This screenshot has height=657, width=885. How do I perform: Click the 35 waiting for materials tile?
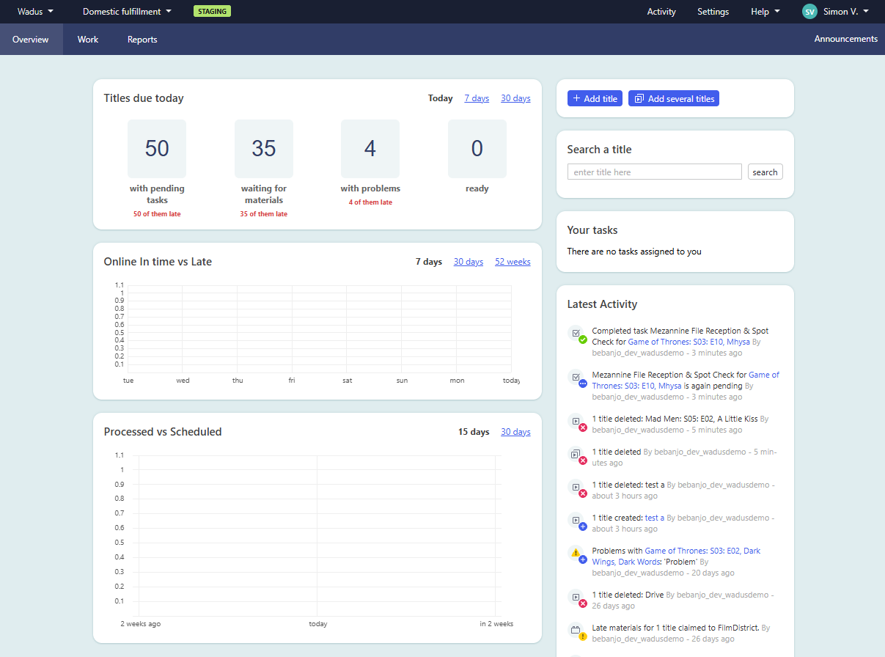tap(264, 150)
